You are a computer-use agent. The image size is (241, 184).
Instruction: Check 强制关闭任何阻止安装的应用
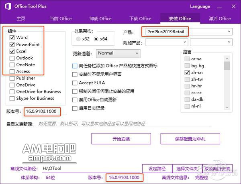pyautogui.click(x=75, y=91)
